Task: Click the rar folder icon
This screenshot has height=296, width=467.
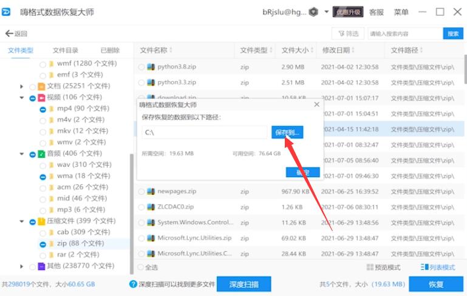Action: (51, 255)
